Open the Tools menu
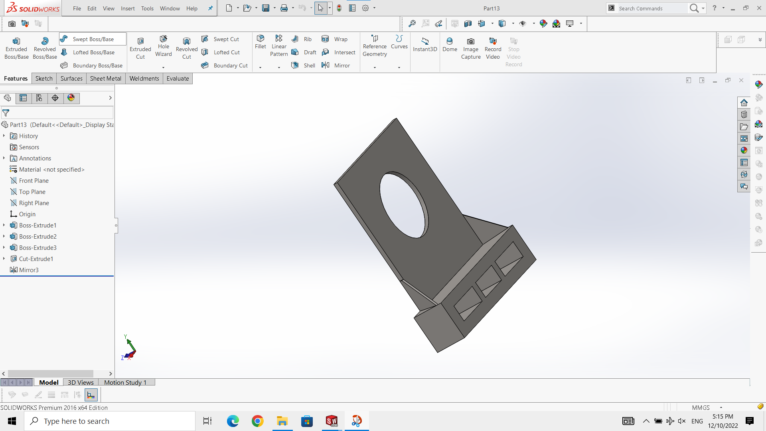Viewport: 766px width, 431px height. click(147, 8)
